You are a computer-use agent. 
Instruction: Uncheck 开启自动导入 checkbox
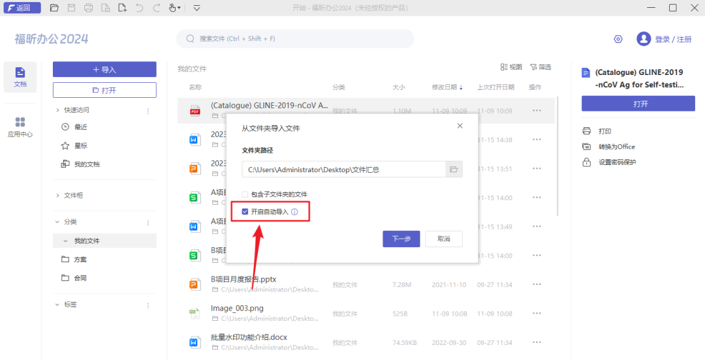(x=245, y=212)
